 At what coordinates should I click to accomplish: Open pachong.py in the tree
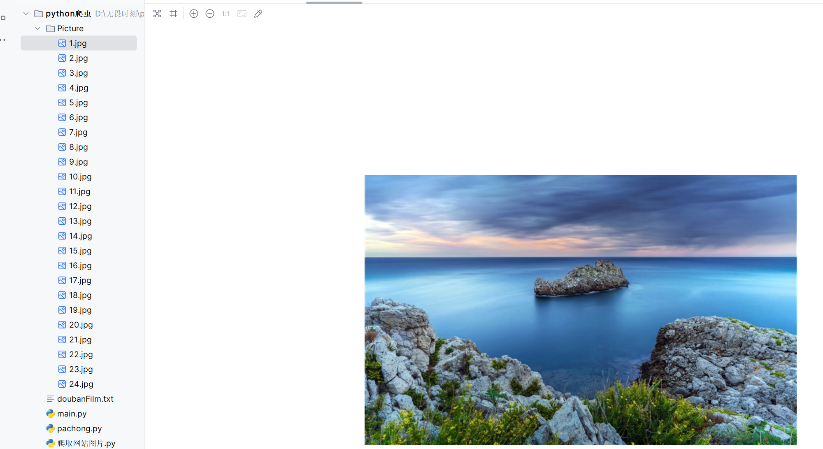point(79,428)
